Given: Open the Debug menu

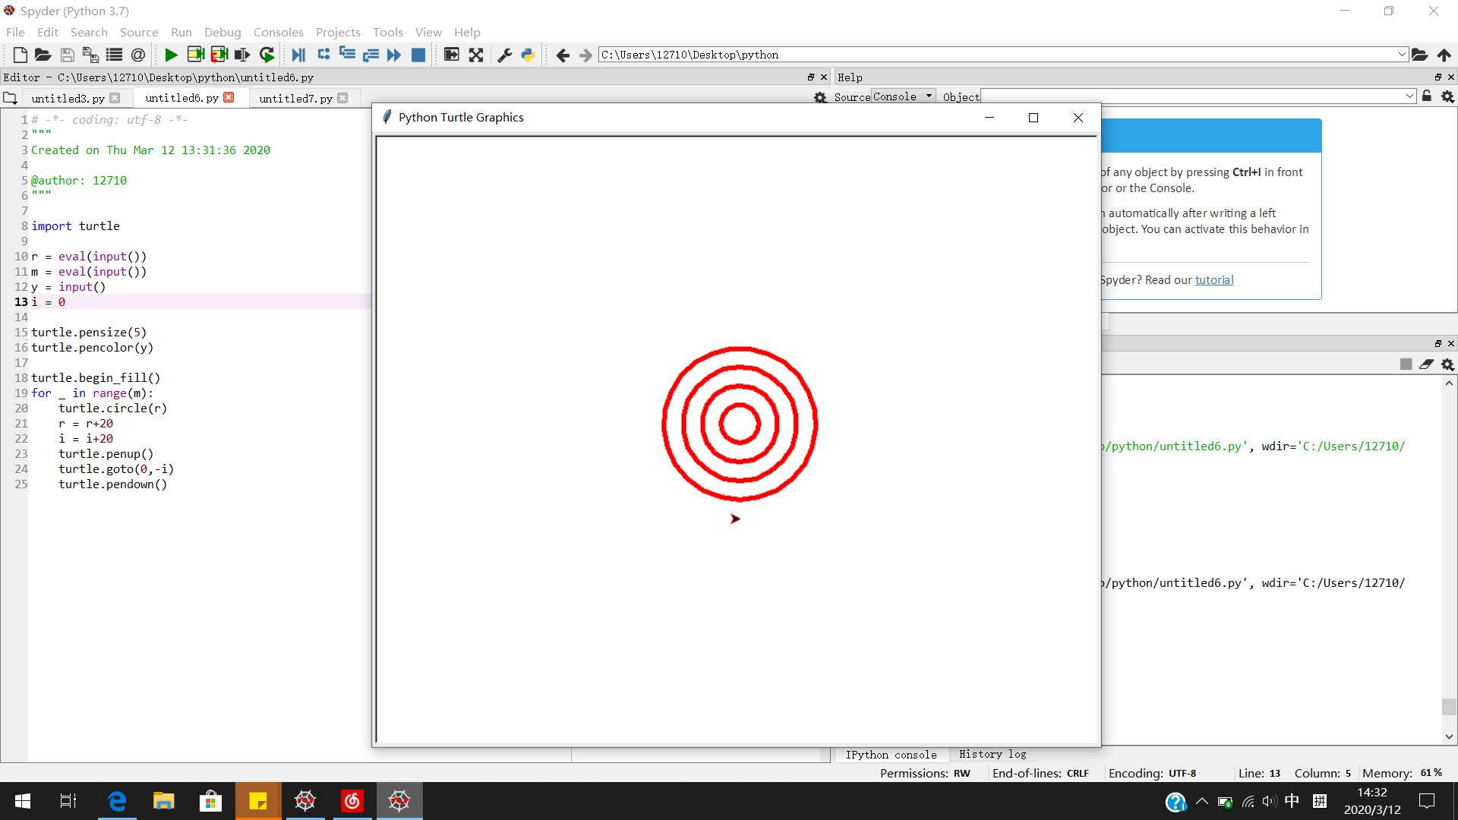Looking at the screenshot, I should click(x=222, y=32).
